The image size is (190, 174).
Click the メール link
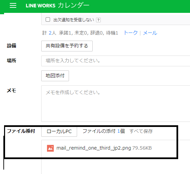(150, 33)
